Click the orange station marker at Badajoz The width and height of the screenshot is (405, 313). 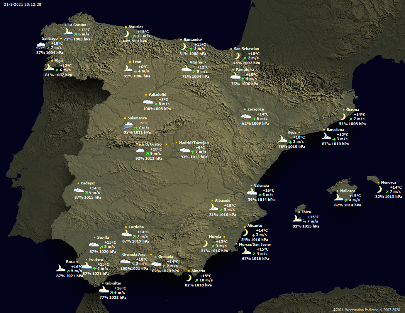(x=78, y=183)
